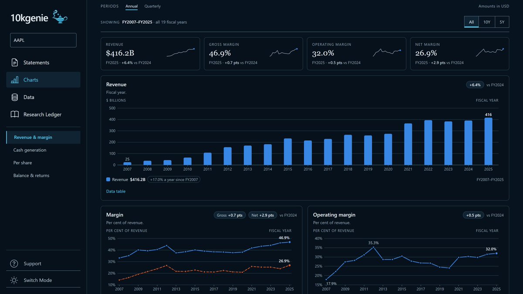This screenshot has height=294, width=523.
Task: Click the Gross +0.7 pts badge
Action: click(230, 215)
